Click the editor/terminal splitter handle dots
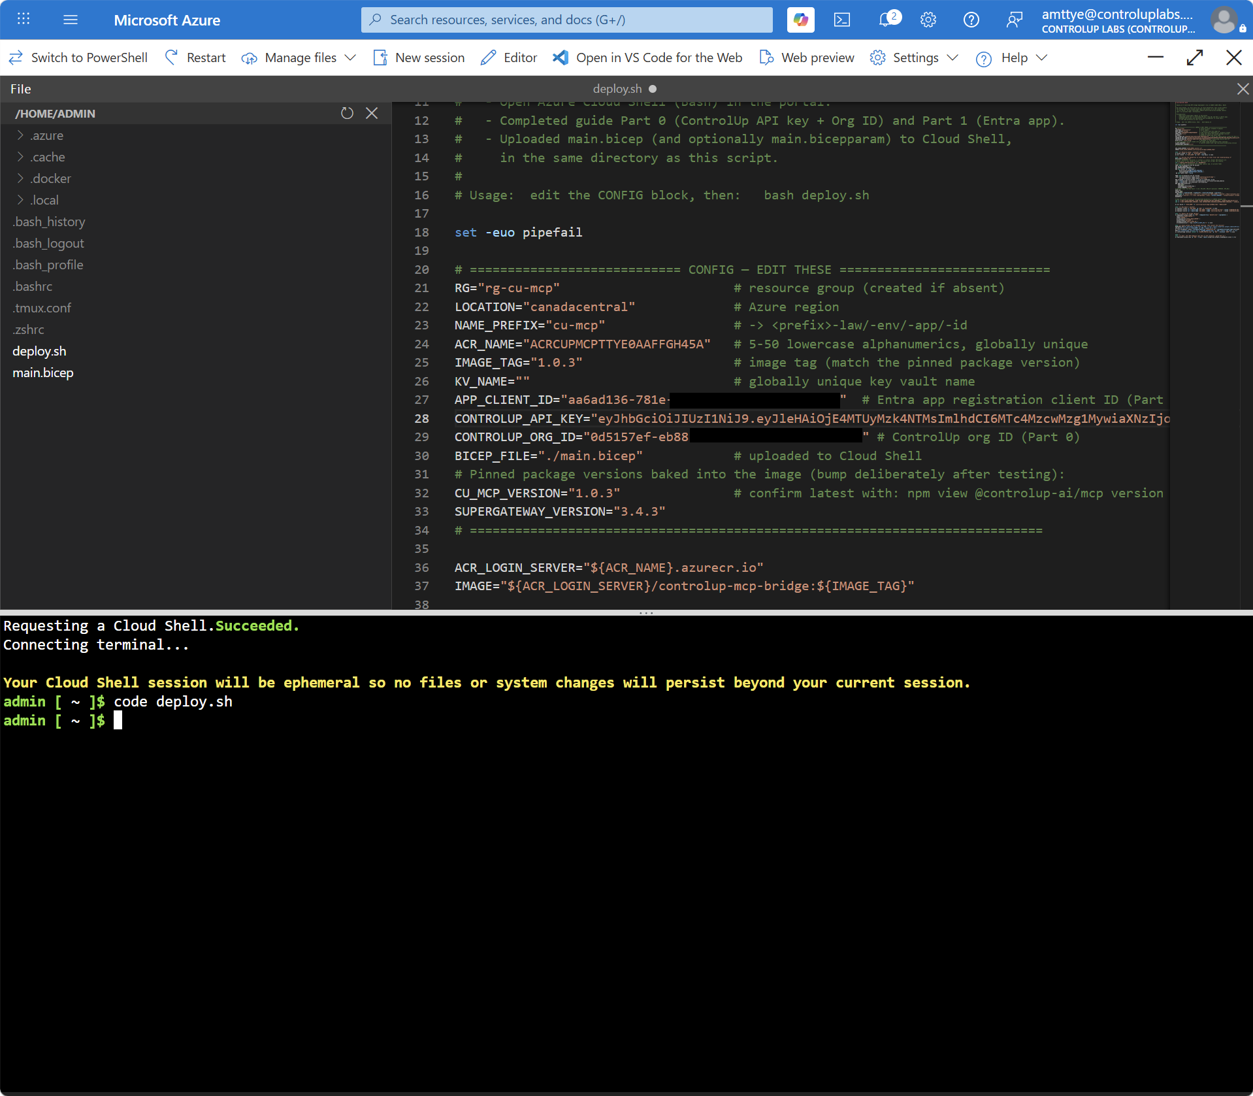Image resolution: width=1253 pixels, height=1096 pixels. coord(646,613)
